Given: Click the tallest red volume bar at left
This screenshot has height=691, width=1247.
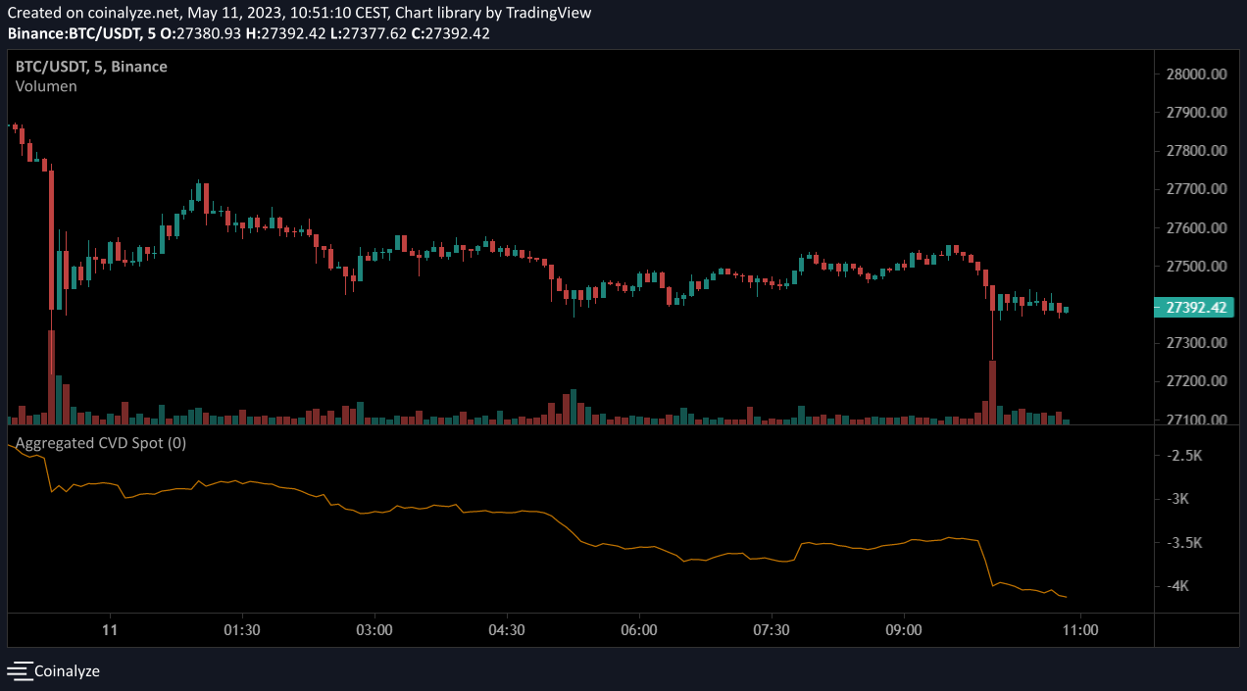Looking at the screenshot, I should point(51,377).
